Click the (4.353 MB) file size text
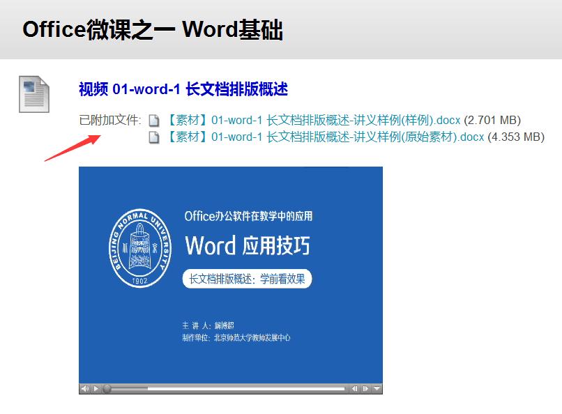 pos(516,137)
